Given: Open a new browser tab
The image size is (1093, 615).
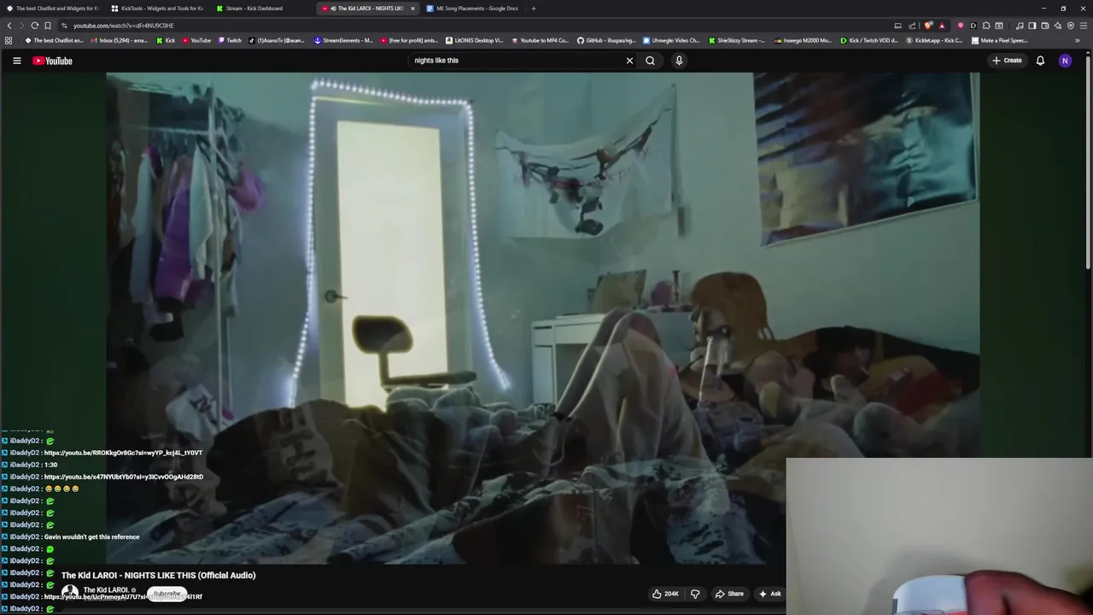Looking at the screenshot, I should click(533, 9).
